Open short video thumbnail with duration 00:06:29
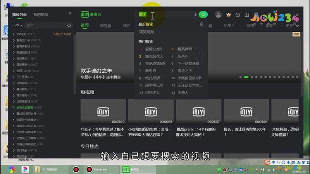 pyautogui.click(x=151, y=112)
